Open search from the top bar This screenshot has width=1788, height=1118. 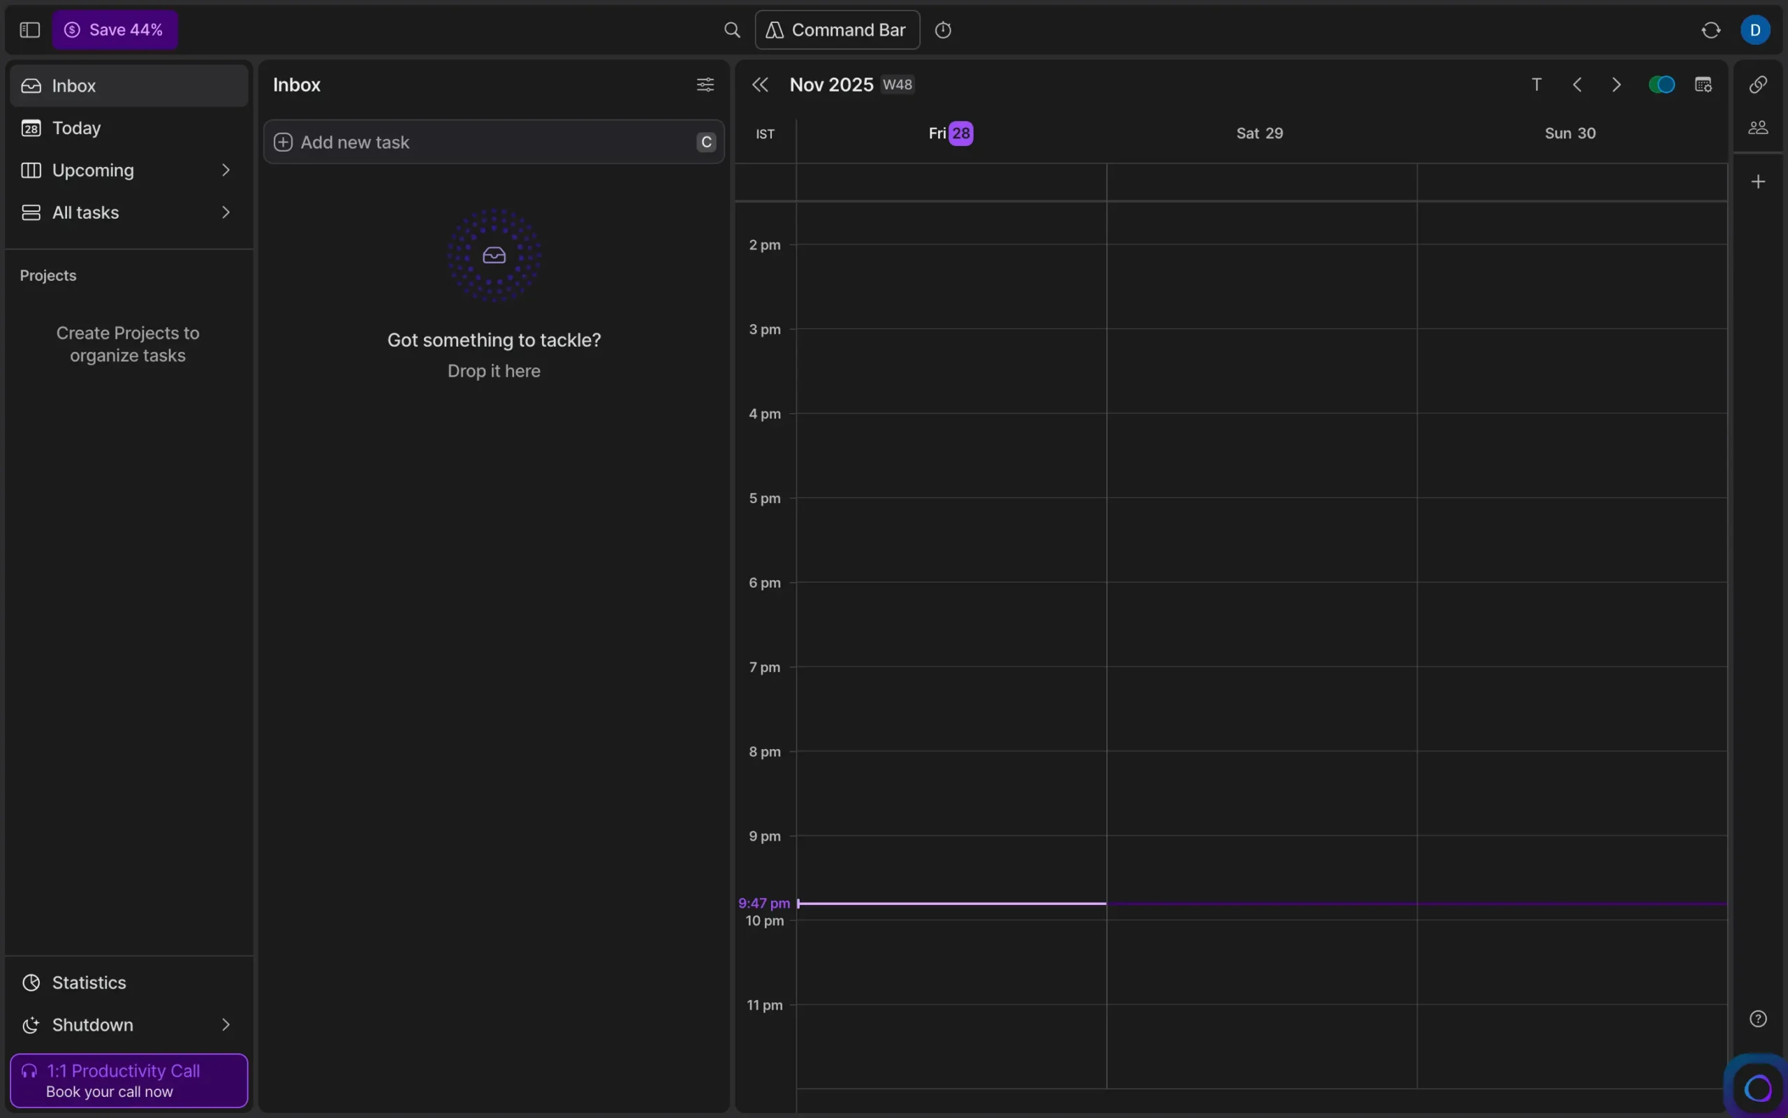point(732,29)
